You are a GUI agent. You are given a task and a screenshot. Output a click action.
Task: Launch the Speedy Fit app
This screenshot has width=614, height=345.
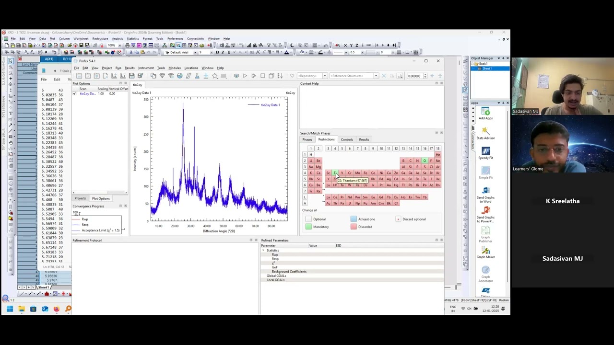tap(485, 153)
